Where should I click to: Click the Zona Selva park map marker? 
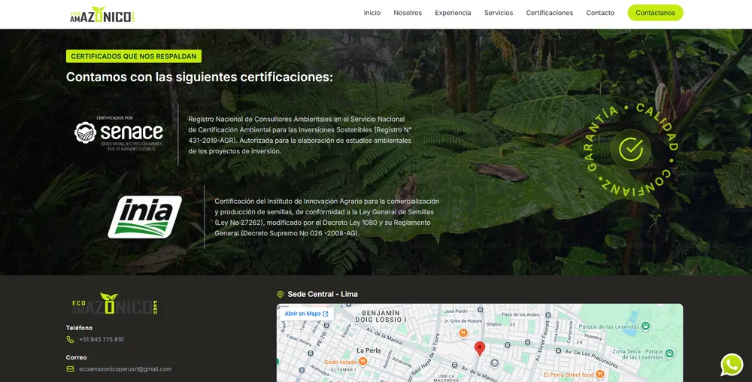point(669,353)
